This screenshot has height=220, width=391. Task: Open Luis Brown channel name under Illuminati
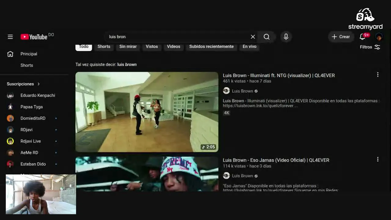point(243,91)
